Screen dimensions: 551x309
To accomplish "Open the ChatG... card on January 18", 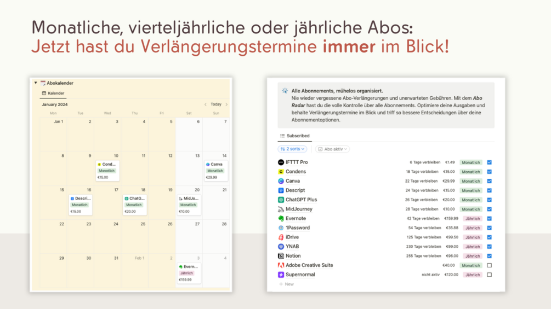I will pos(134,205).
